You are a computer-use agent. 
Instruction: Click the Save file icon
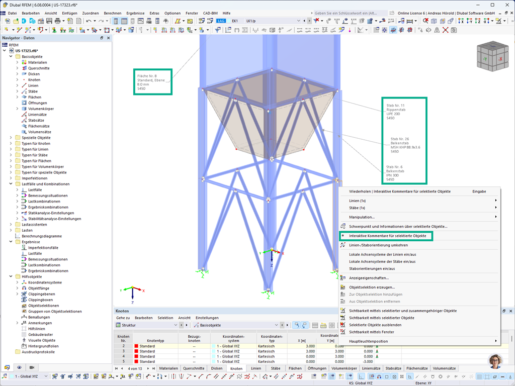click(49, 21)
